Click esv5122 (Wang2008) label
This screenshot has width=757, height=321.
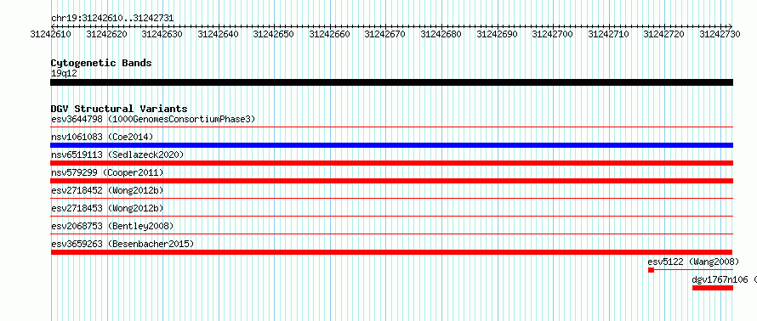(693, 262)
